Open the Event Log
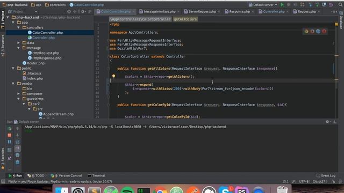The width and height of the screenshot is (344, 193). (326, 175)
